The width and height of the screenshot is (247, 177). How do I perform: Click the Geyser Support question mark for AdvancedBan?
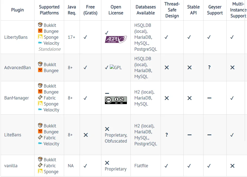(x=209, y=67)
